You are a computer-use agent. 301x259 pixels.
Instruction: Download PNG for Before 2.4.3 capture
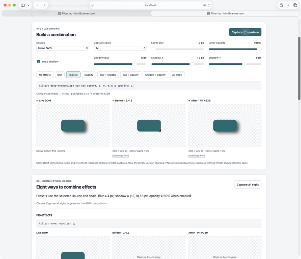pyautogui.click(x=120, y=155)
